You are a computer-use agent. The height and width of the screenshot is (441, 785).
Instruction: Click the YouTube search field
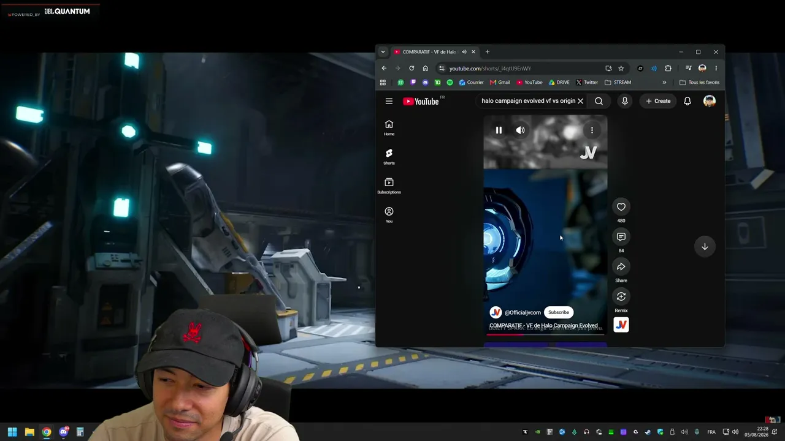click(x=528, y=101)
